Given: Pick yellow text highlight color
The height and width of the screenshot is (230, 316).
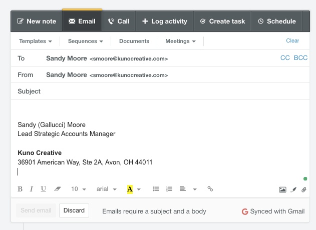Looking at the screenshot, I should click(130, 189).
